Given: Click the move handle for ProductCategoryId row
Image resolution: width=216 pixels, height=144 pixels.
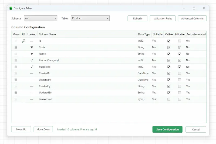Looking at the screenshot, I should [x=16, y=60].
